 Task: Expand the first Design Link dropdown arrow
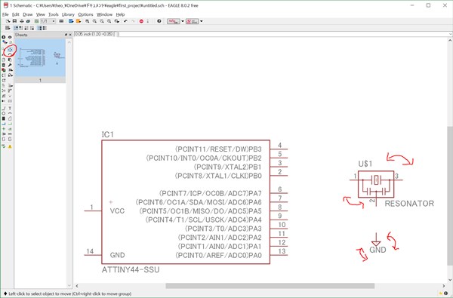[183, 21]
